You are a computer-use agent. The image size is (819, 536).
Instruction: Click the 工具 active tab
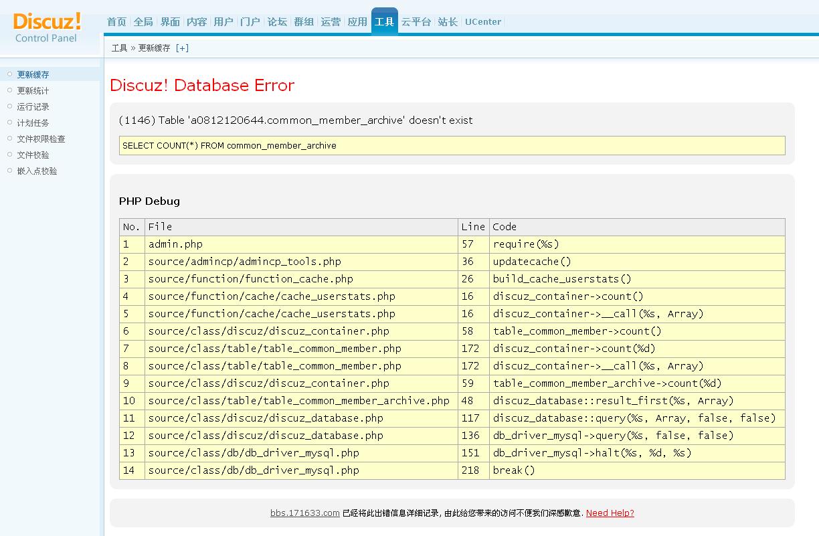click(x=384, y=22)
